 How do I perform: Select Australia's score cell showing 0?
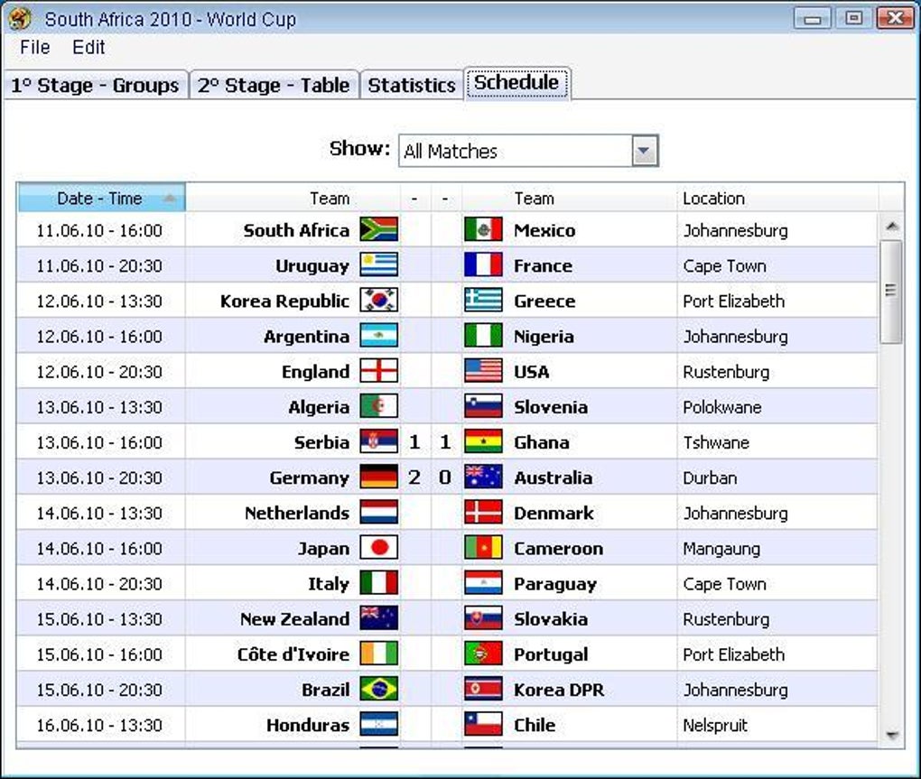tap(445, 477)
